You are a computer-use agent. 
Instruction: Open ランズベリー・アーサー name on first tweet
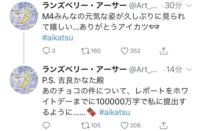coord(84,6)
